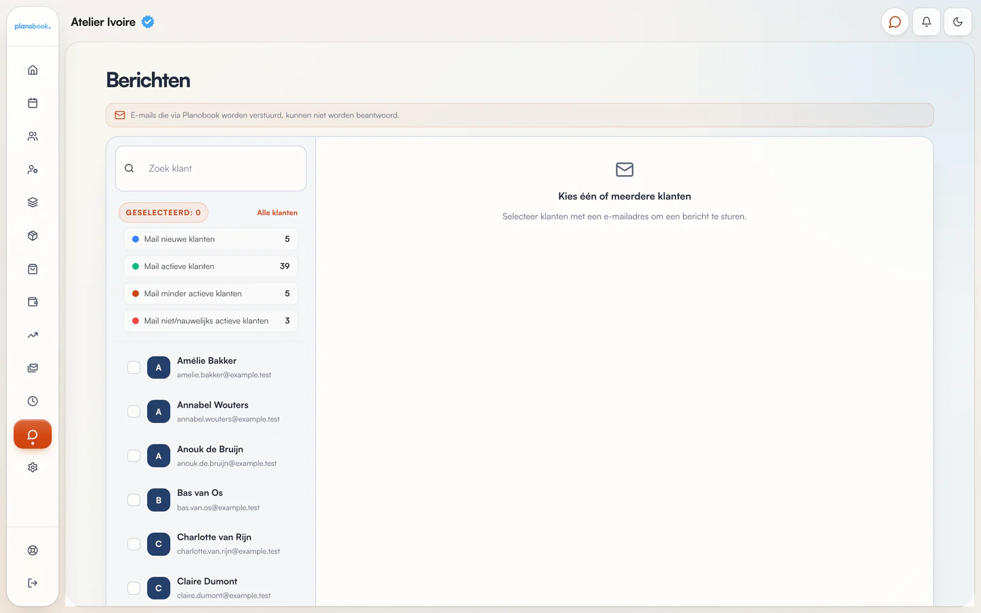This screenshot has width=981, height=613.
Task: Check the box for Claire Dumont
Action: click(x=134, y=588)
